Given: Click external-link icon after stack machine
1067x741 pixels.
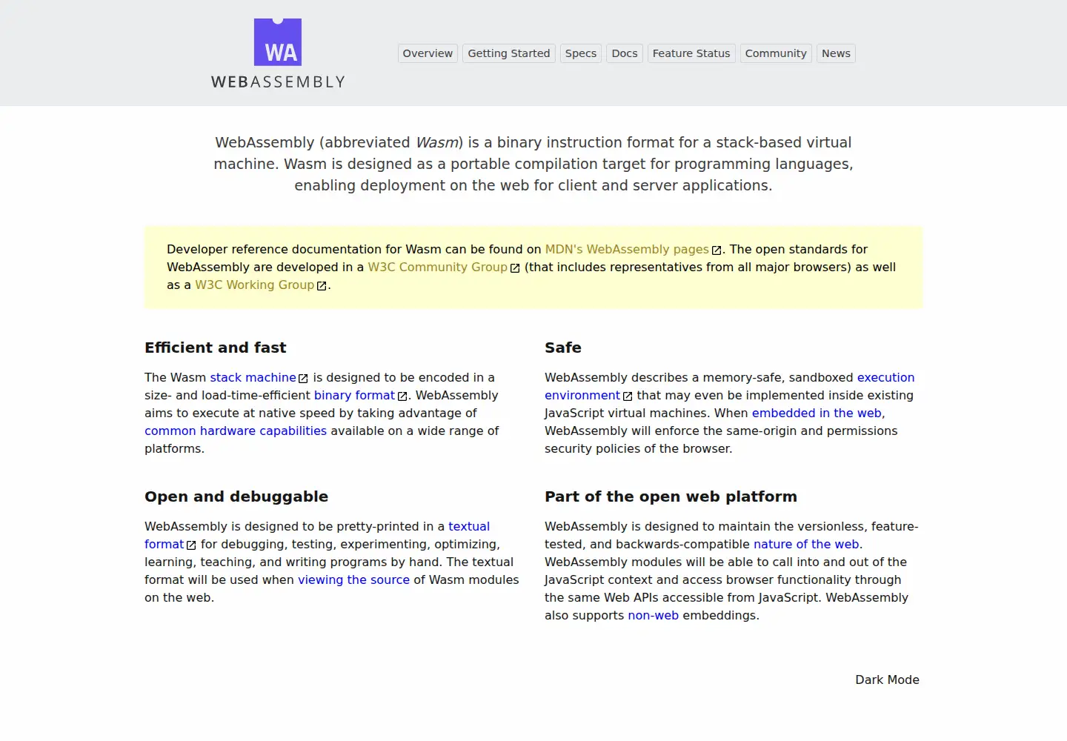Looking at the screenshot, I should 303,379.
